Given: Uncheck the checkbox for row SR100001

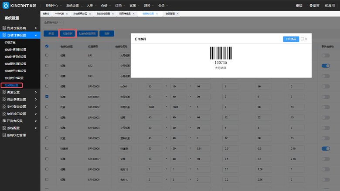Looking at the screenshot, I should pos(47,97).
